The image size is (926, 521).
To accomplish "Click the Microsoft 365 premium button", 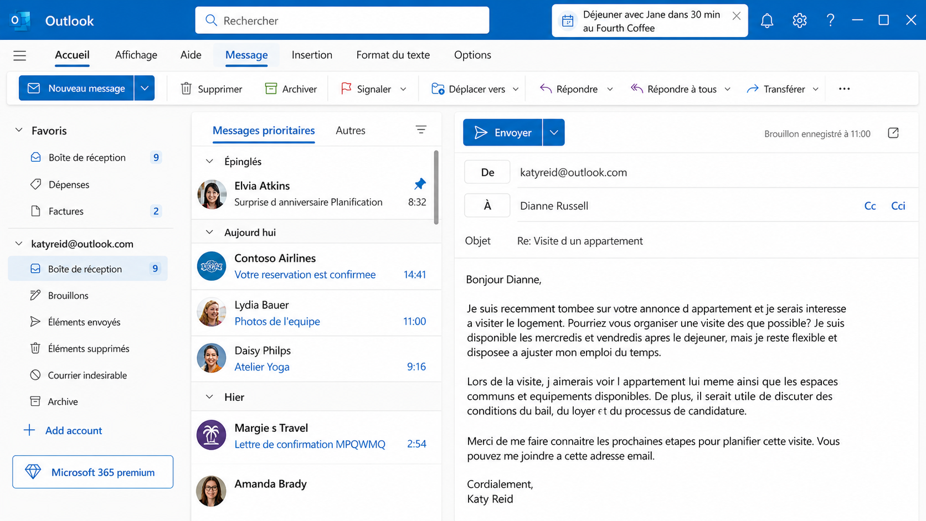I will [x=92, y=472].
